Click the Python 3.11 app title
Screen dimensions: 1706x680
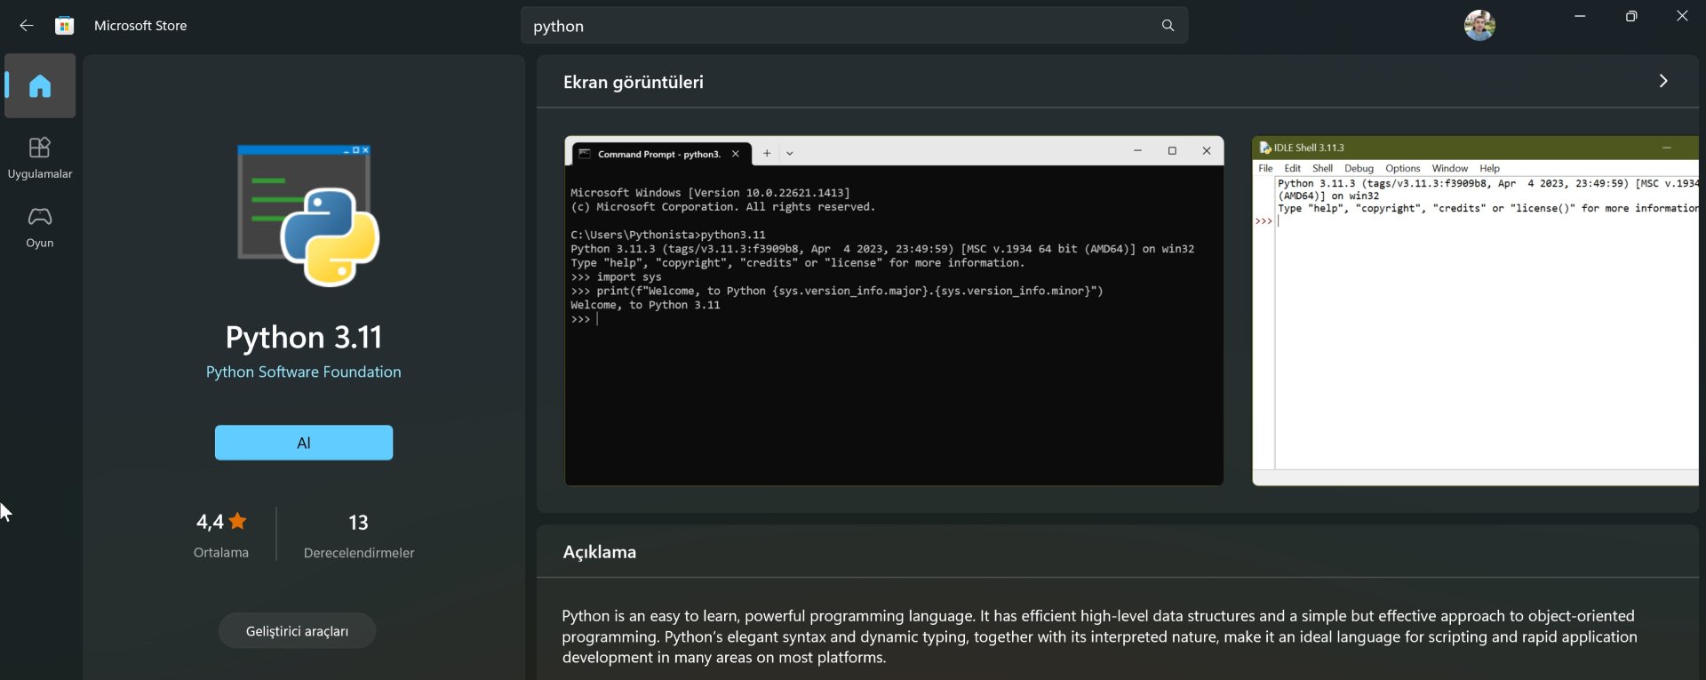[304, 337]
